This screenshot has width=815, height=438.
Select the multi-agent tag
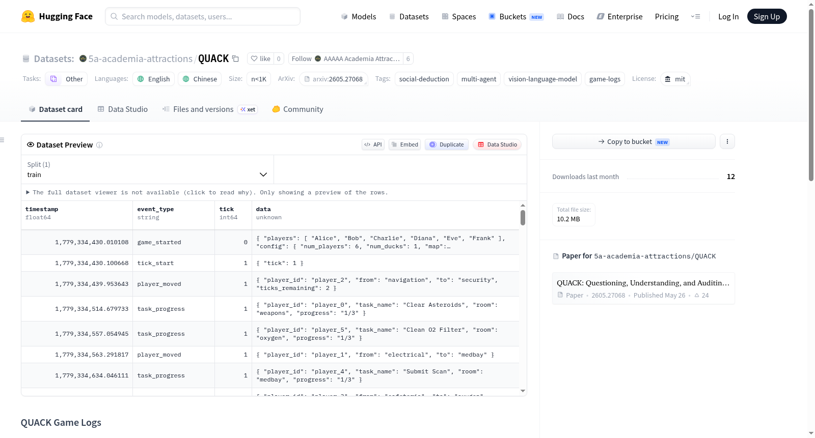coord(479,79)
